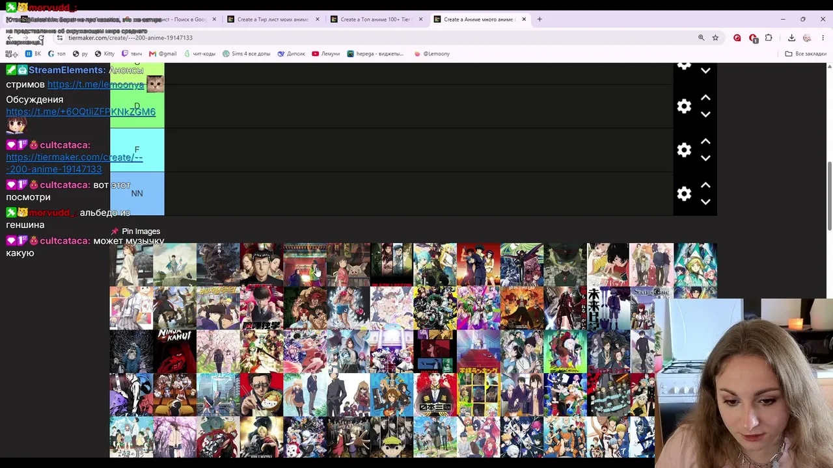Close the active 'Аниме много аниме' tab
833x468 pixels.
click(524, 19)
